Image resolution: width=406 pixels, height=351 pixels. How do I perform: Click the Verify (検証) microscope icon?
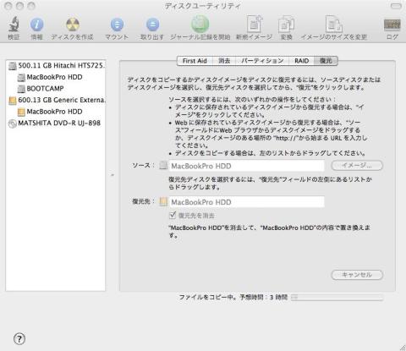[x=14, y=25]
